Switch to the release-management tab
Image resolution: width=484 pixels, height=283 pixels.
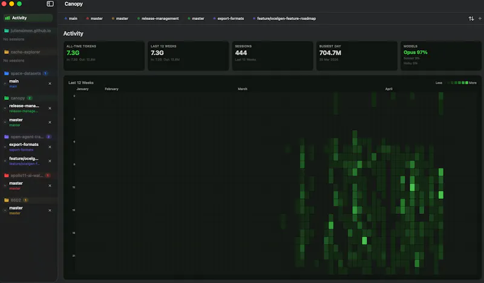(158, 19)
